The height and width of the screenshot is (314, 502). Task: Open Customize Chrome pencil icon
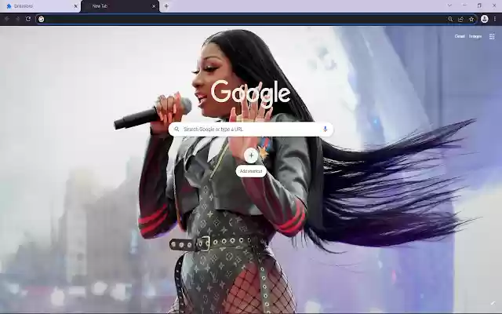(x=493, y=303)
